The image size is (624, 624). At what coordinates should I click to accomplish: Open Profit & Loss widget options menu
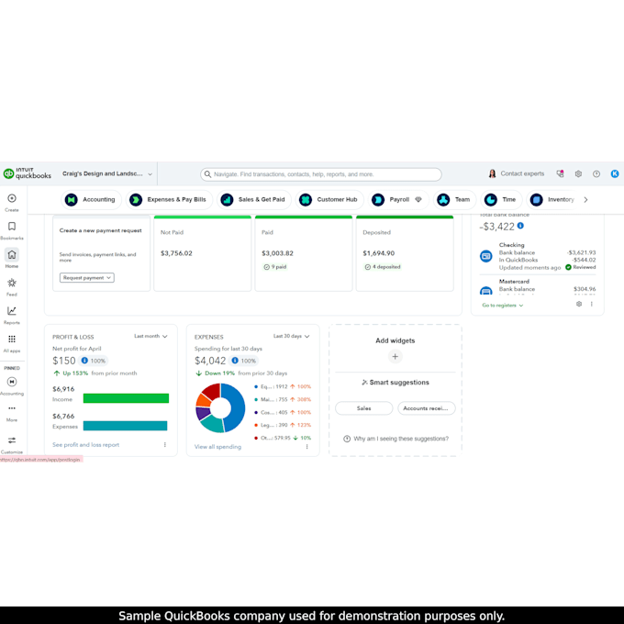click(165, 444)
